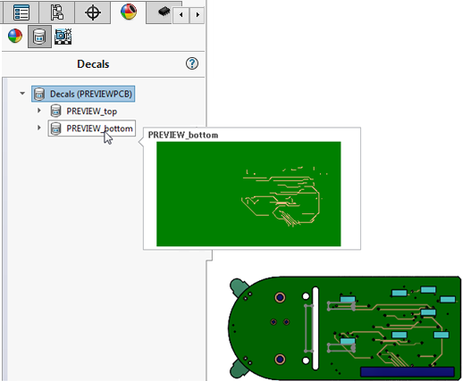Select the Decals (PREVIEWPCB) root item
Viewport: 462px width, 381px height.
(83, 94)
